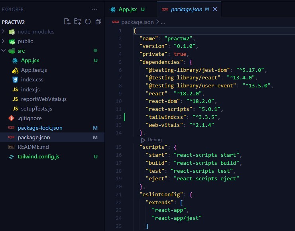295x231 pixels.
Task: Click the markdown icon beside README.md
Action: click(x=11, y=147)
